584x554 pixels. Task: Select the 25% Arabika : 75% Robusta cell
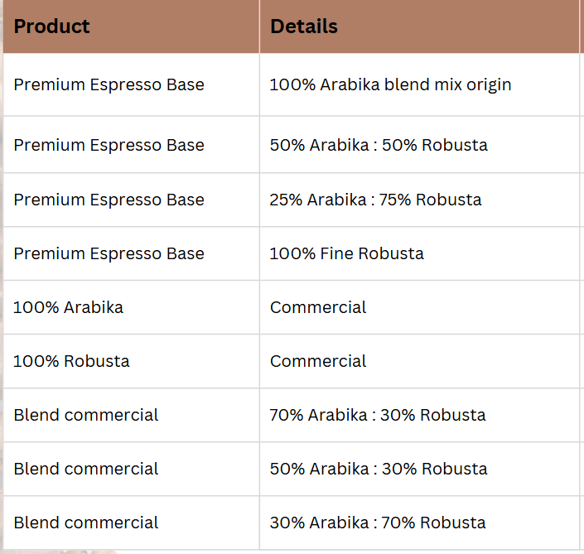pyautogui.click(x=375, y=200)
